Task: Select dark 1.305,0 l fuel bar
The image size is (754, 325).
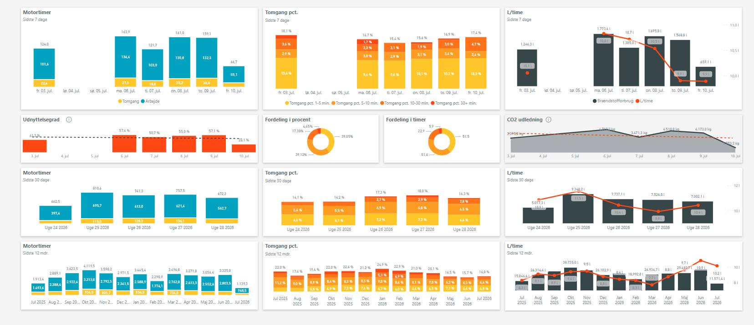Action: (x=629, y=67)
